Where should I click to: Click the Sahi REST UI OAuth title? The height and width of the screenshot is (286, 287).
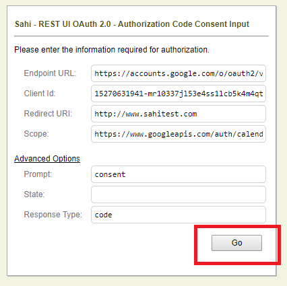[x=132, y=24]
